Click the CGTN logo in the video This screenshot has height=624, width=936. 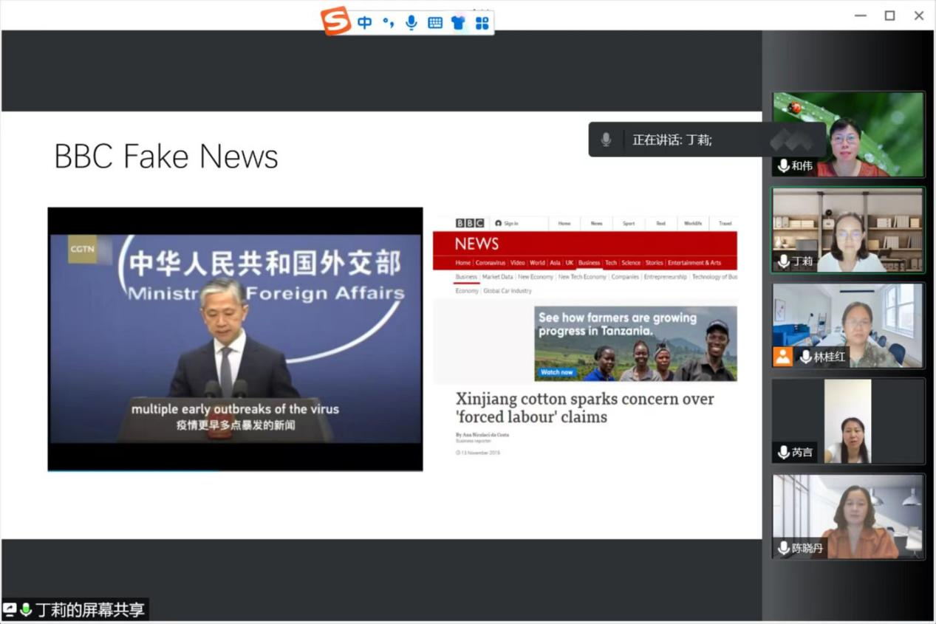pyautogui.click(x=82, y=249)
